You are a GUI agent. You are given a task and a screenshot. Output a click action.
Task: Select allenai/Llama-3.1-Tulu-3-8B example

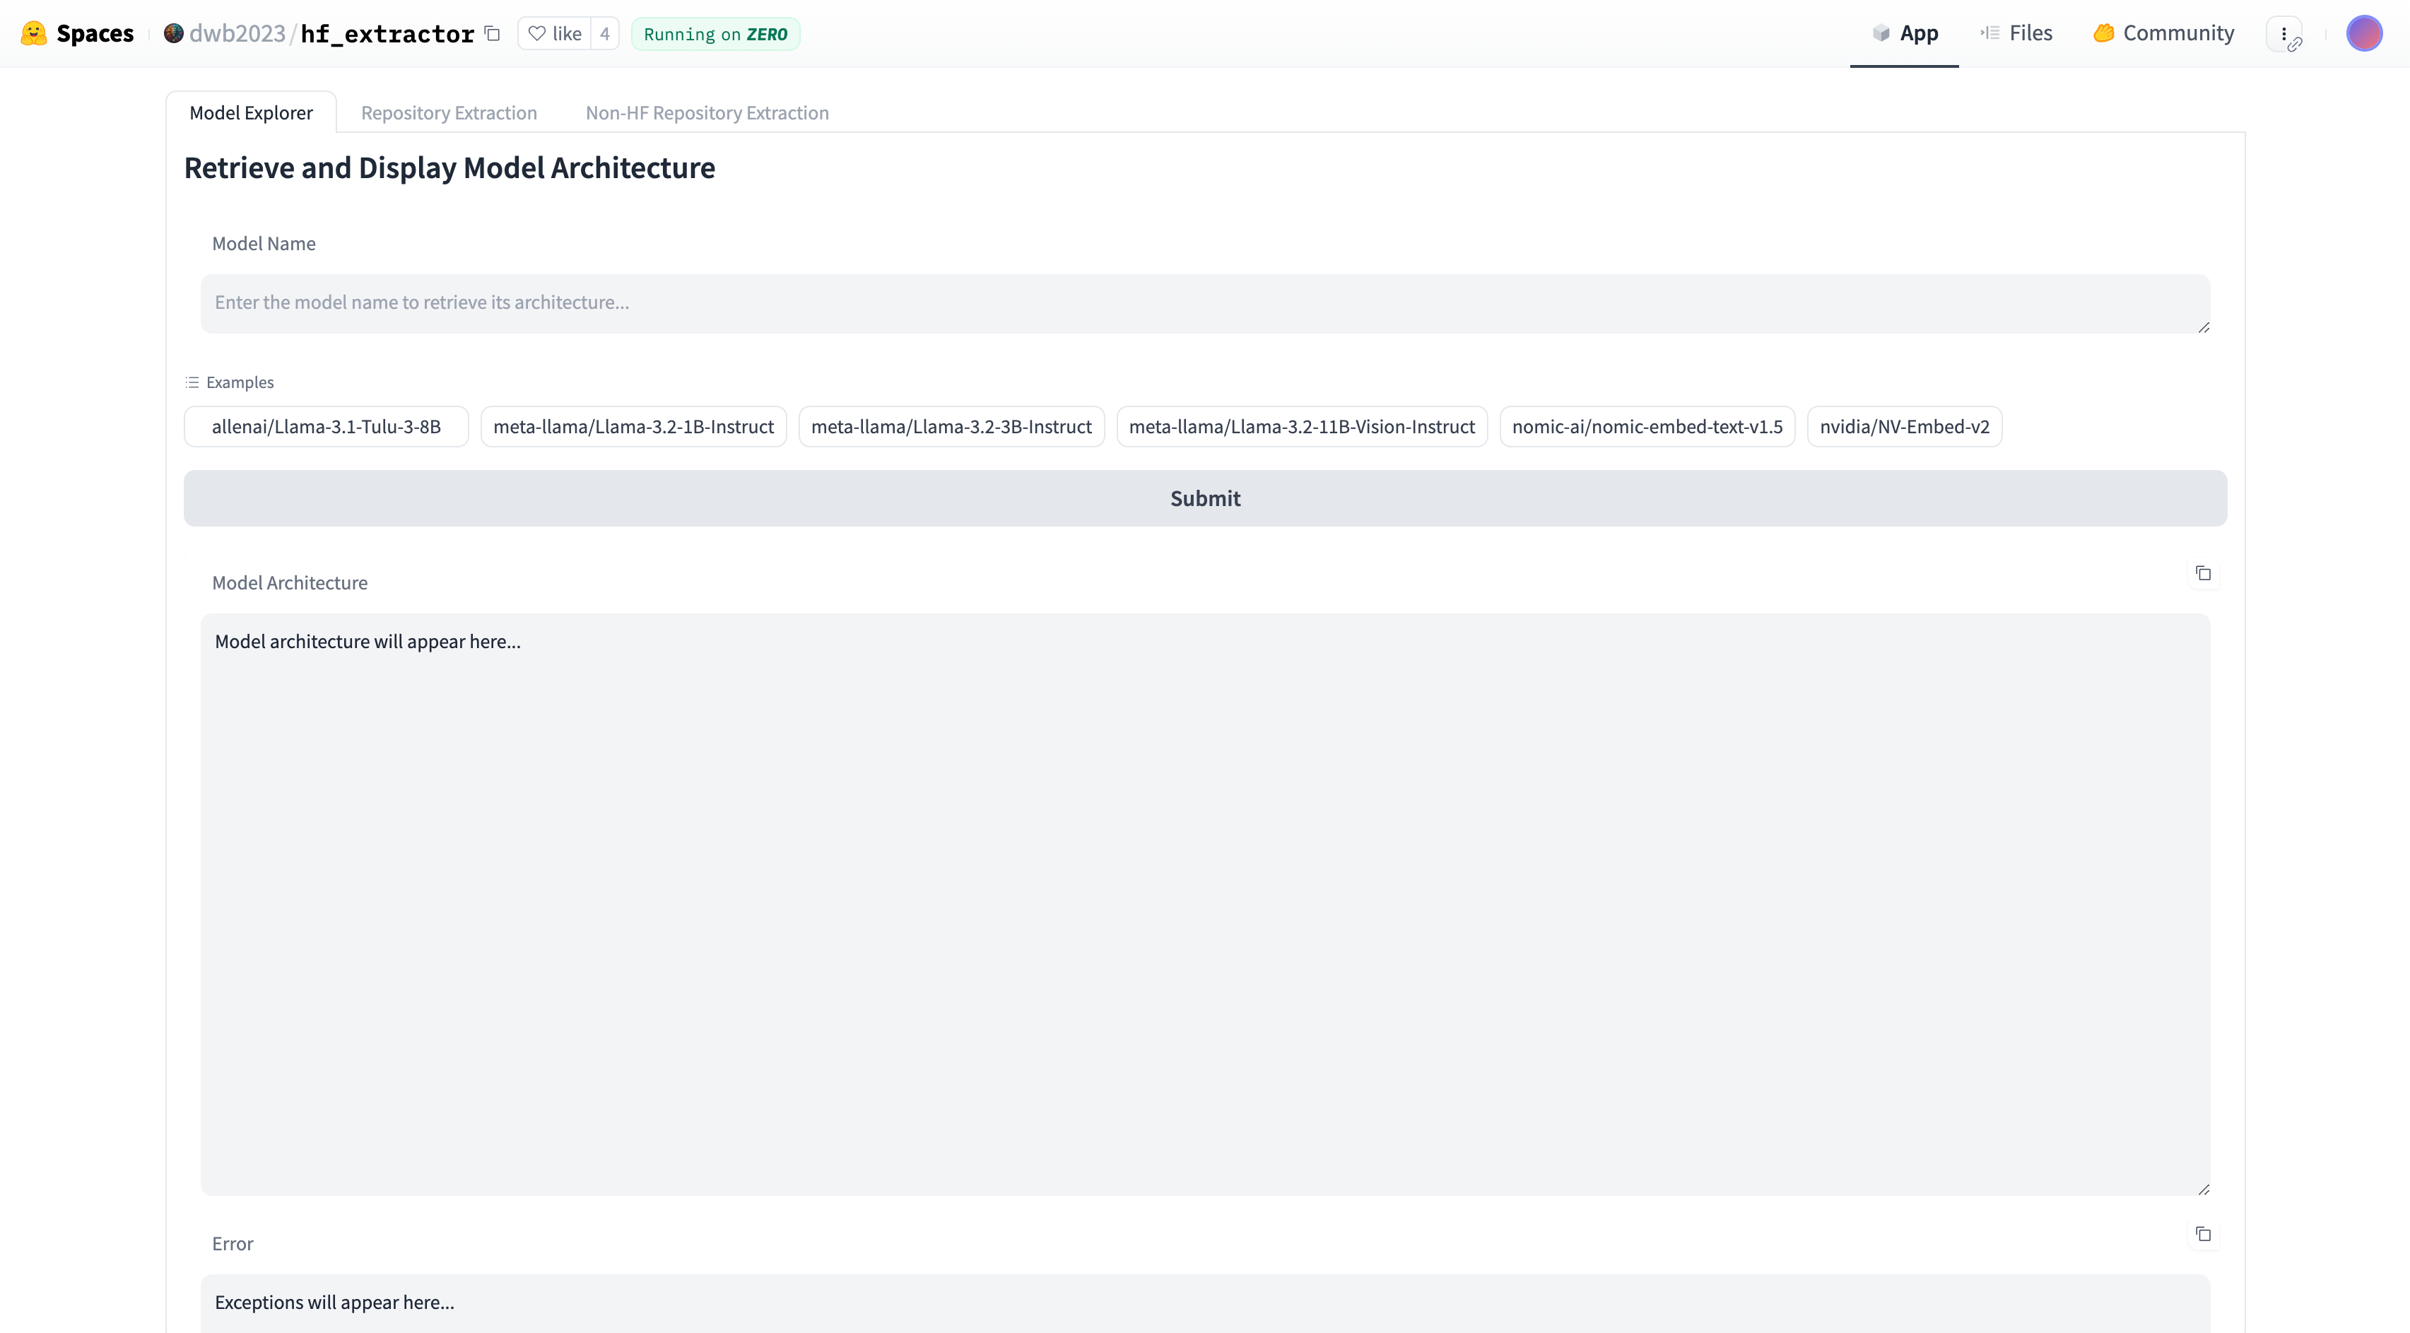(x=327, y=427)
